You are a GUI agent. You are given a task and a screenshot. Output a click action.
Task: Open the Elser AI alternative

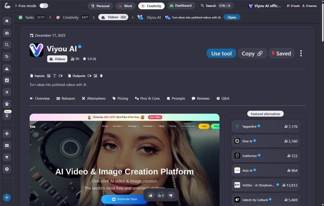pos(266,141)
